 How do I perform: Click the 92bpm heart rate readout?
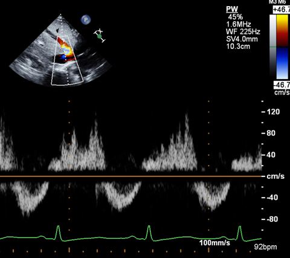point(265,247)
